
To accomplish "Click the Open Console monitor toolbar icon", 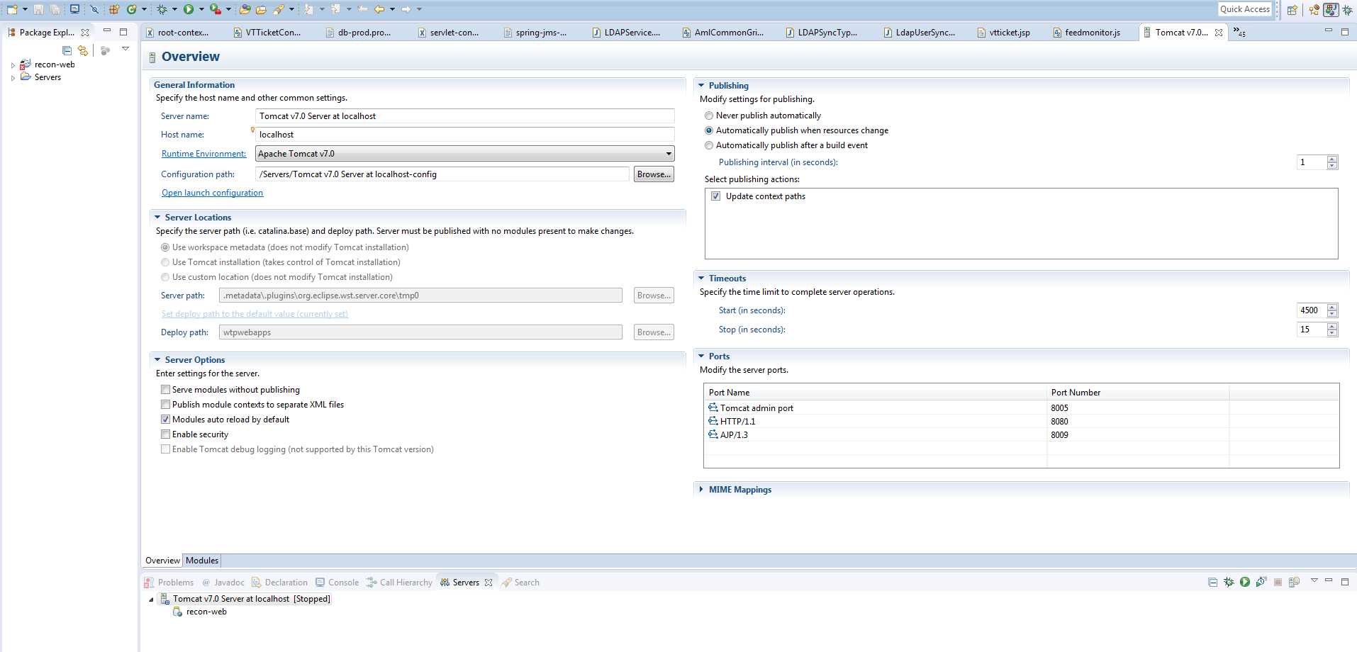I will 74,9.
